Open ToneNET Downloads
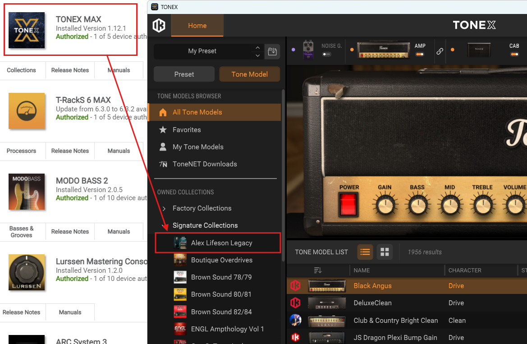 pos(215,164)
